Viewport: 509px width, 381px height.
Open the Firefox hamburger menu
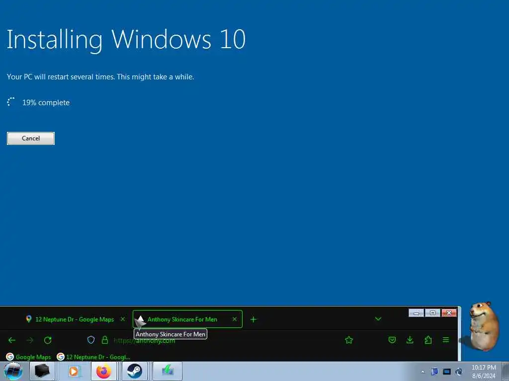446,340
